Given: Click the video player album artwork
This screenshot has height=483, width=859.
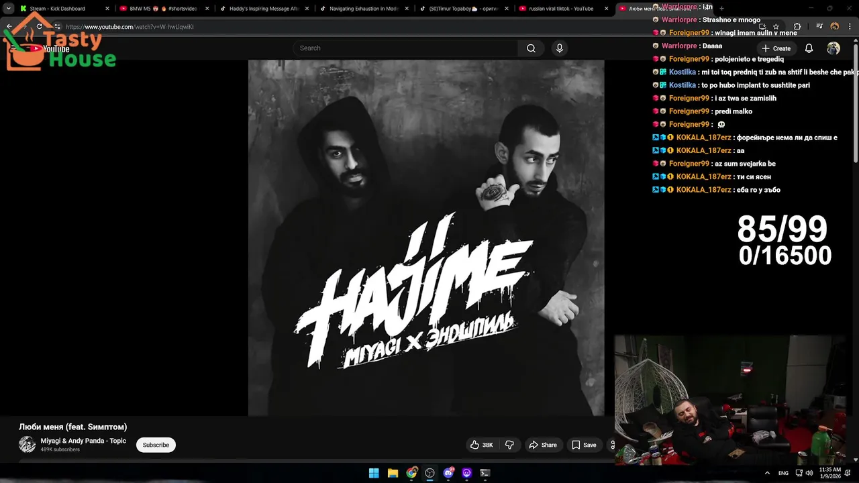Looking at the screenshot, I should click(x=426, y=238).
